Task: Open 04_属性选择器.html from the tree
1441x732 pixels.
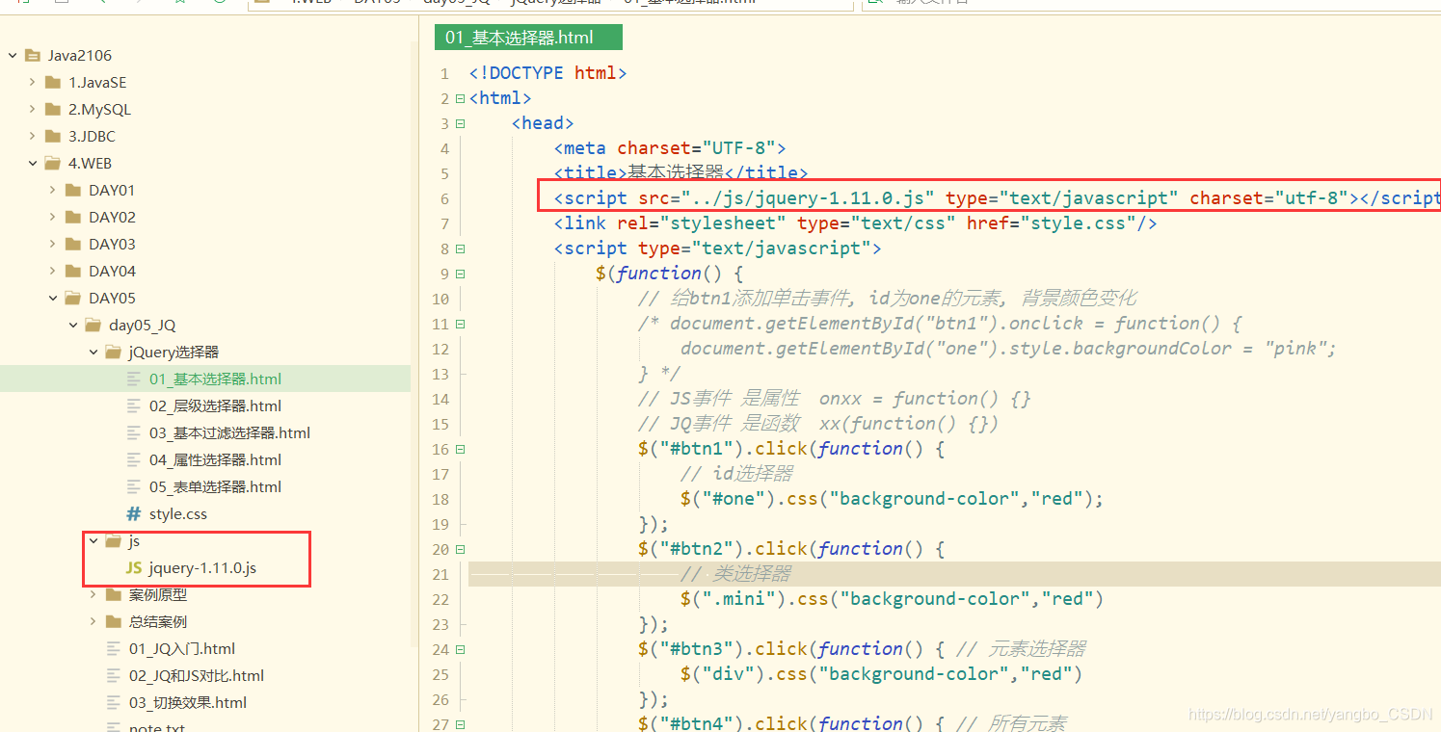Action: coord(215,460)
